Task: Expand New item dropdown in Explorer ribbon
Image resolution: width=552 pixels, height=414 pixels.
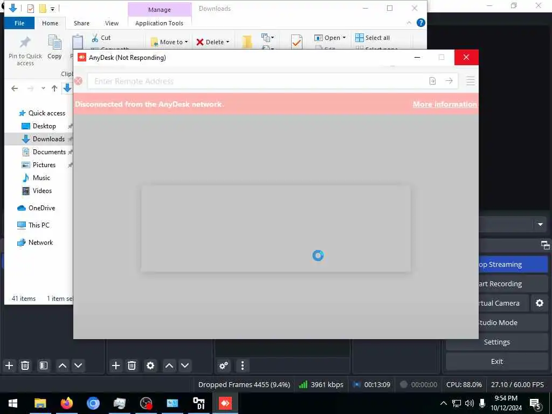Action: click(x=267, y=37)
